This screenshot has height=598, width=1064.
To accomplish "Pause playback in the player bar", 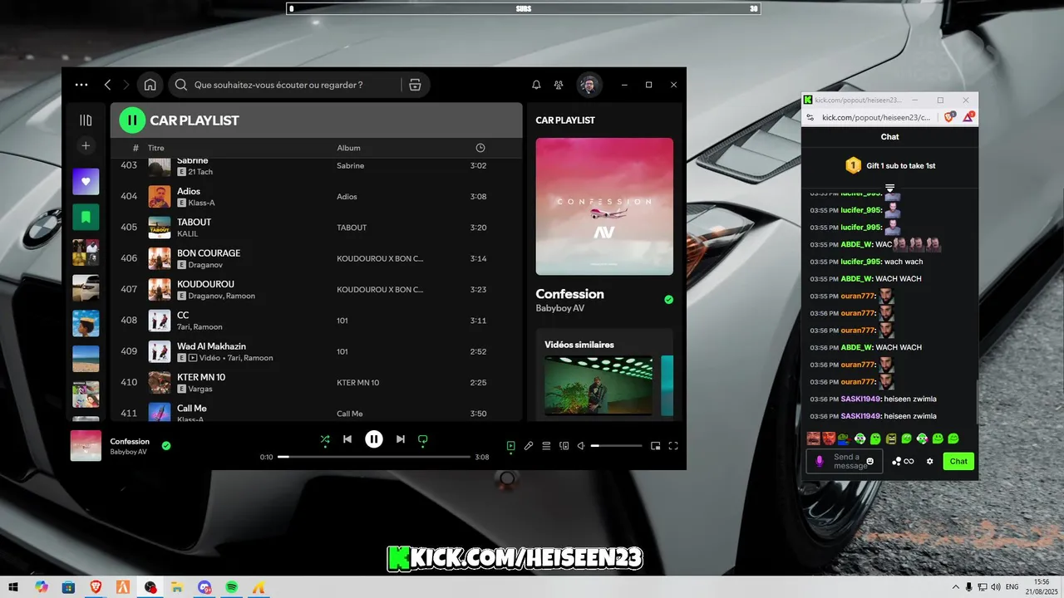I will point(374,439).
